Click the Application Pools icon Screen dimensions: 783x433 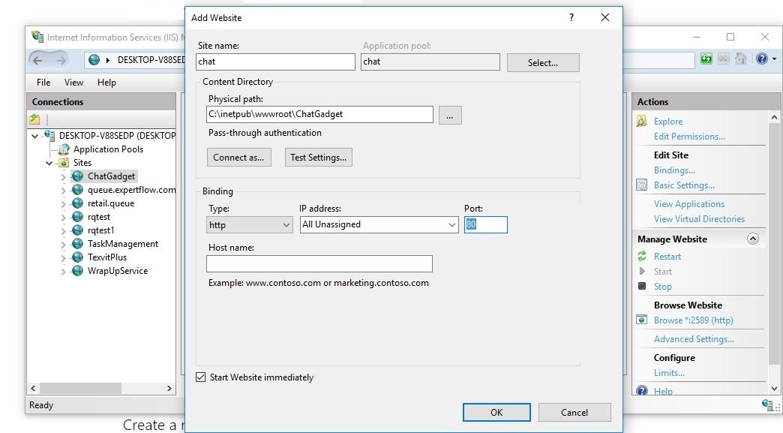coord(64,149)
